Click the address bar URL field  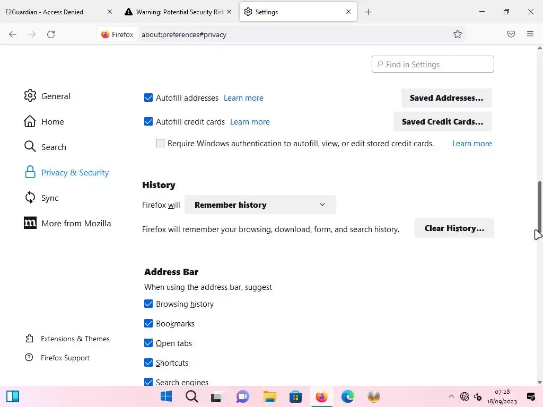[294, 34]
